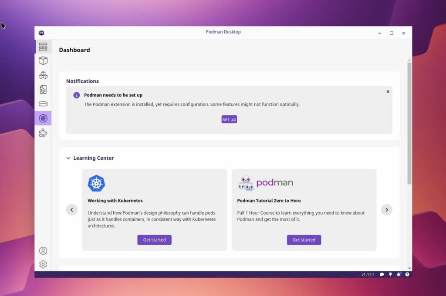This screenshot has width=446, height=296.
Task: Show previous Learning Center cards with left arrow
Action: point(72,209)
